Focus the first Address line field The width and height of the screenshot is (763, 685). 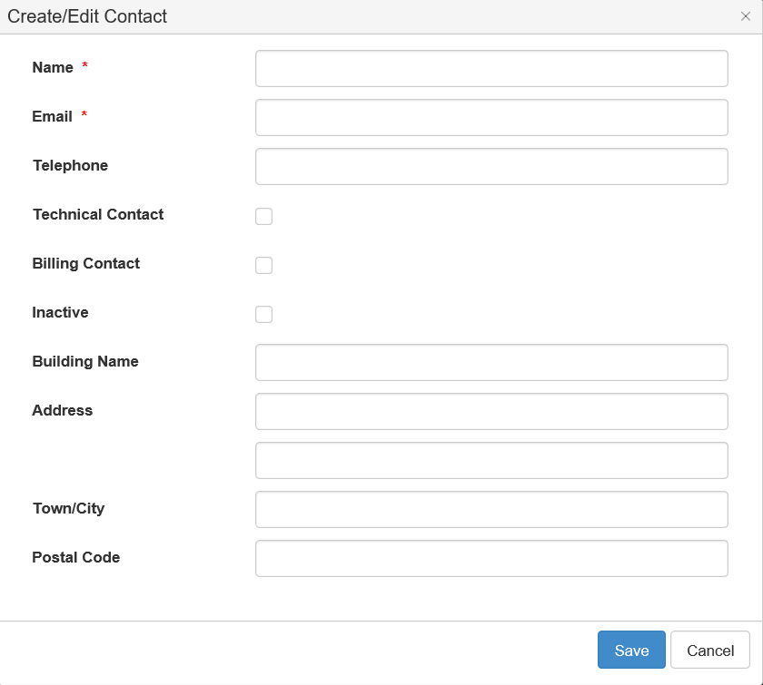491,412
